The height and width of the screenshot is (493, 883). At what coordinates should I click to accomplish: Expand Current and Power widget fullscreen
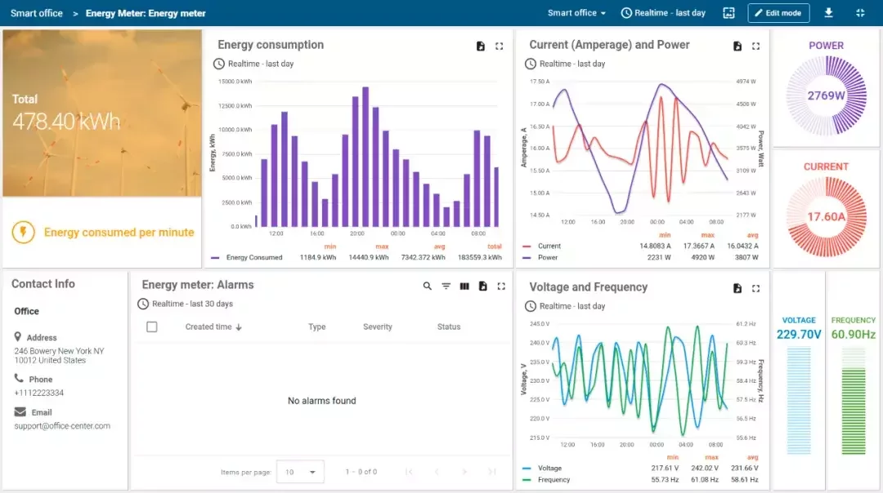pyautogui.click(x=755, y=47)
